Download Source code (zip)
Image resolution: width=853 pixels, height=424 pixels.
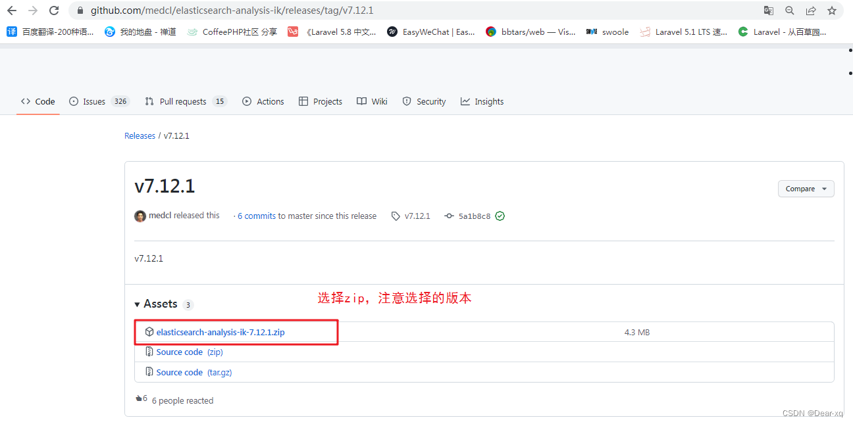click(190, 352)
